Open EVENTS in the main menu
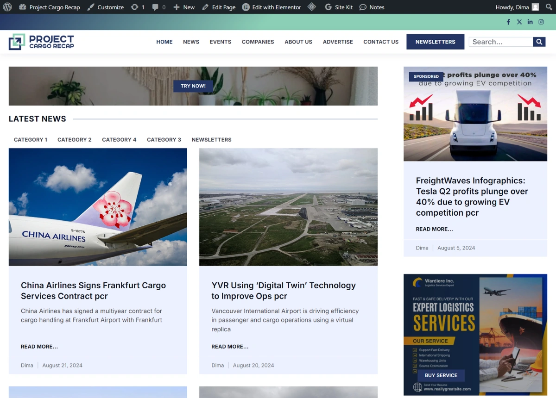The height and width of the screenshot is (398, 556). click(221, 42)
